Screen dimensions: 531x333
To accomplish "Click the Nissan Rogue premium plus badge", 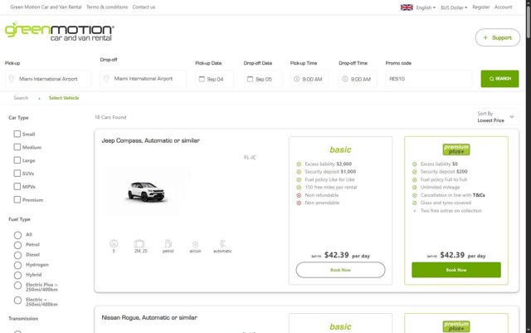I will tap(456, 326).
